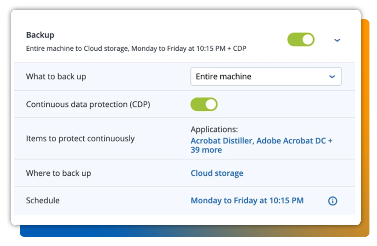The image size is (377, 246).
Task: Select the Entire machine combo box
Action: click(x=266, y=76)
